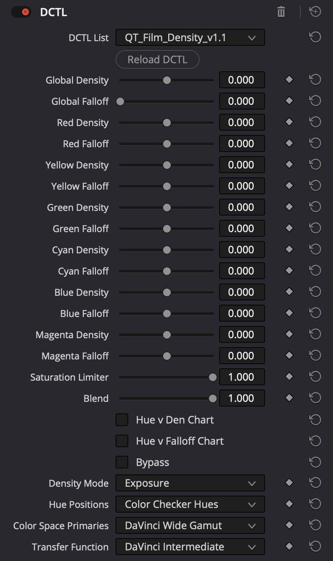Reset the Yellow Falloff value
This screenshot has height=561, width=333.
pos(315,186)
